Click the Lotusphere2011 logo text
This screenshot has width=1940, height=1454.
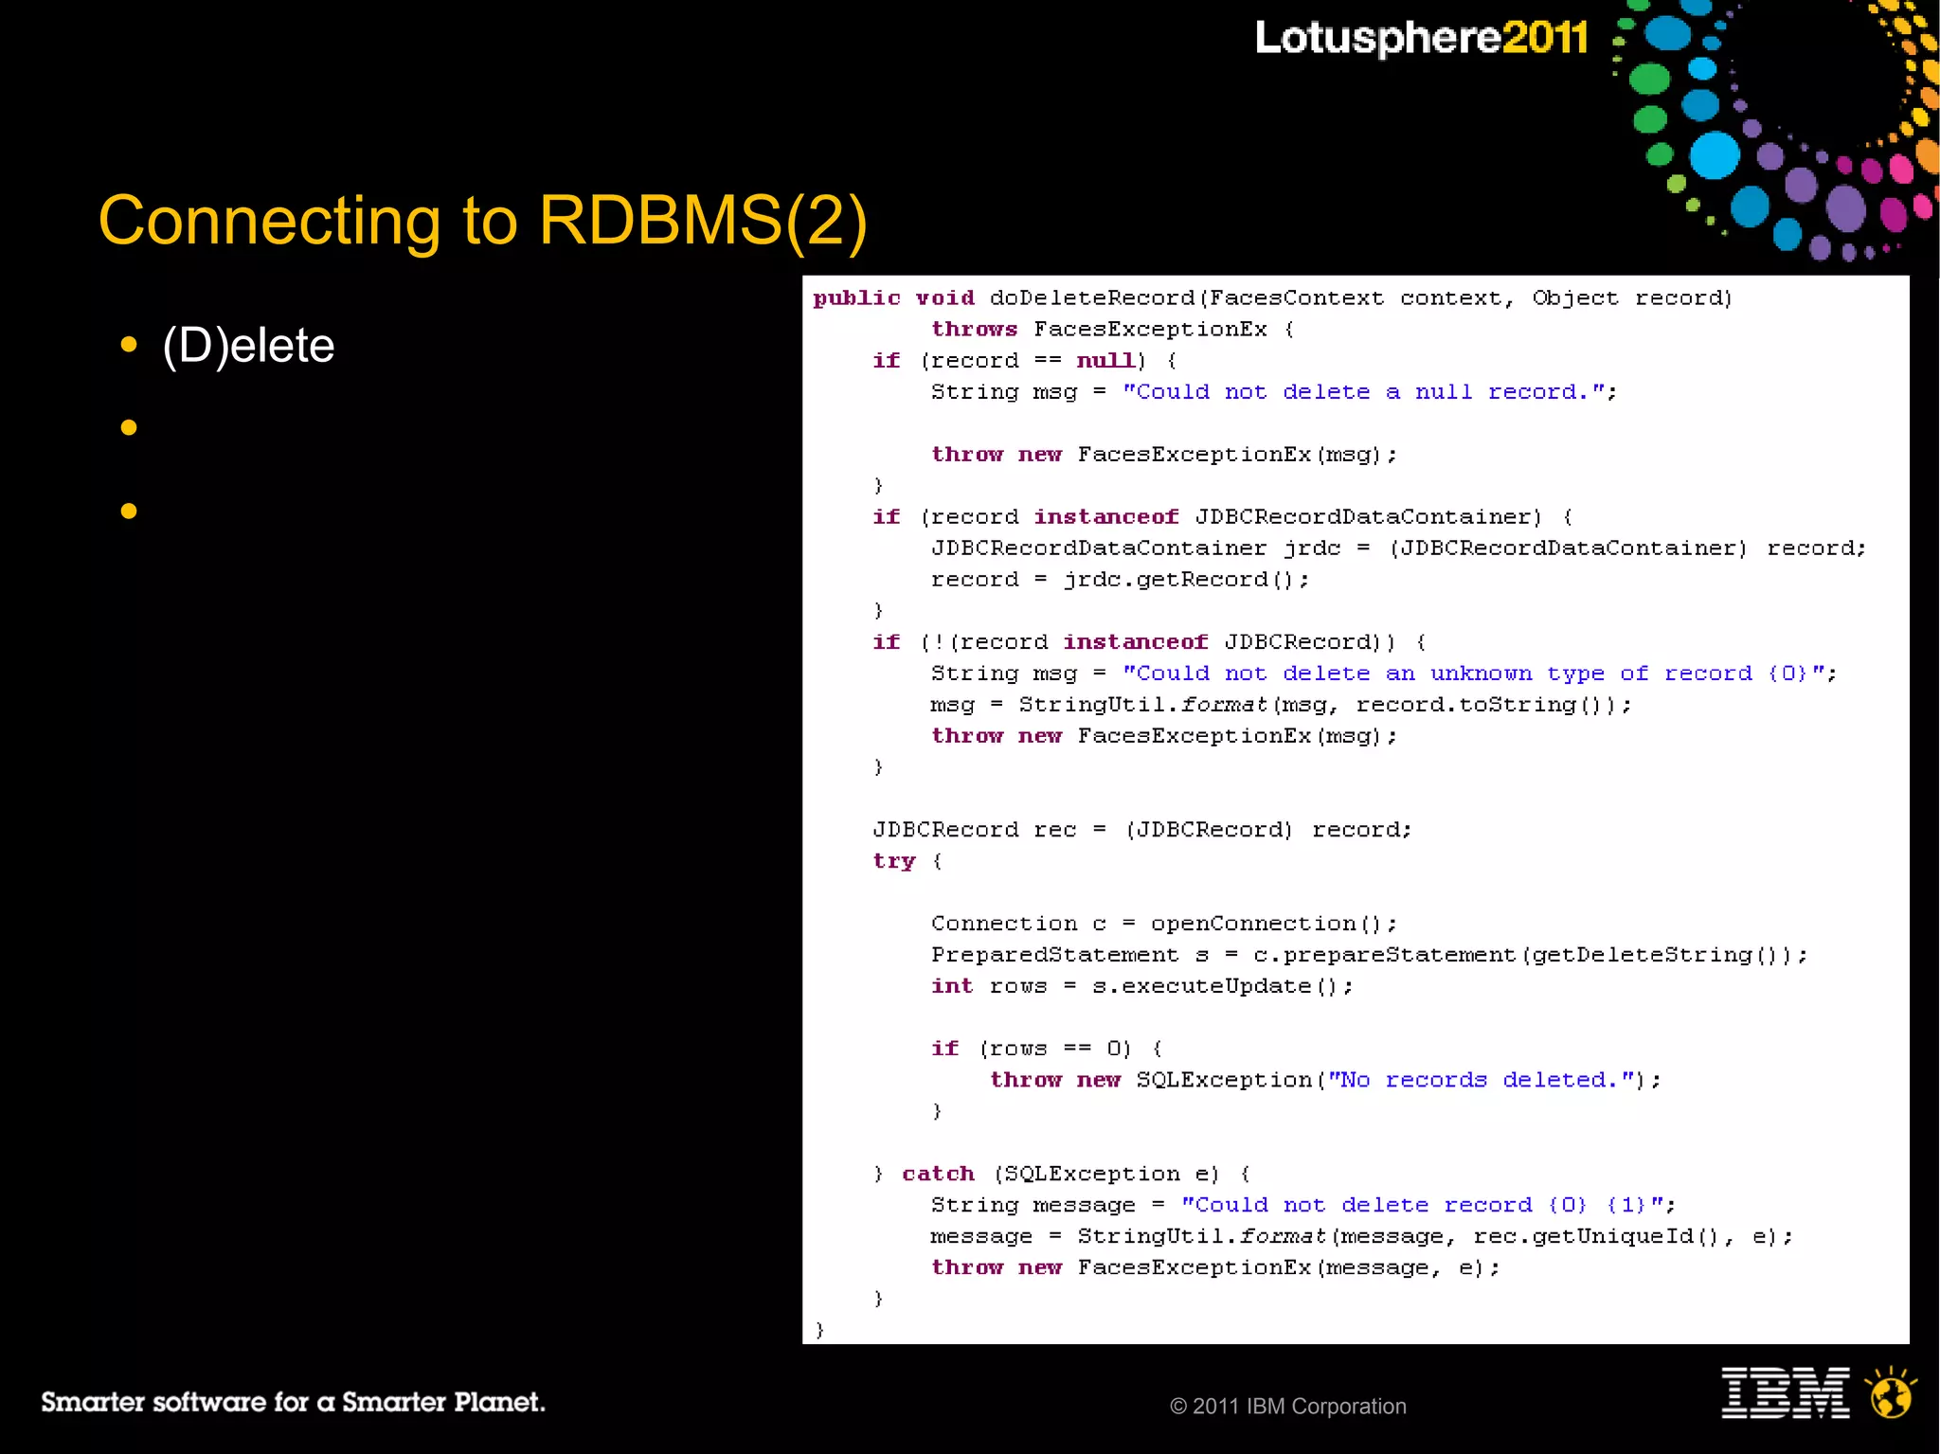point(1421,38)
